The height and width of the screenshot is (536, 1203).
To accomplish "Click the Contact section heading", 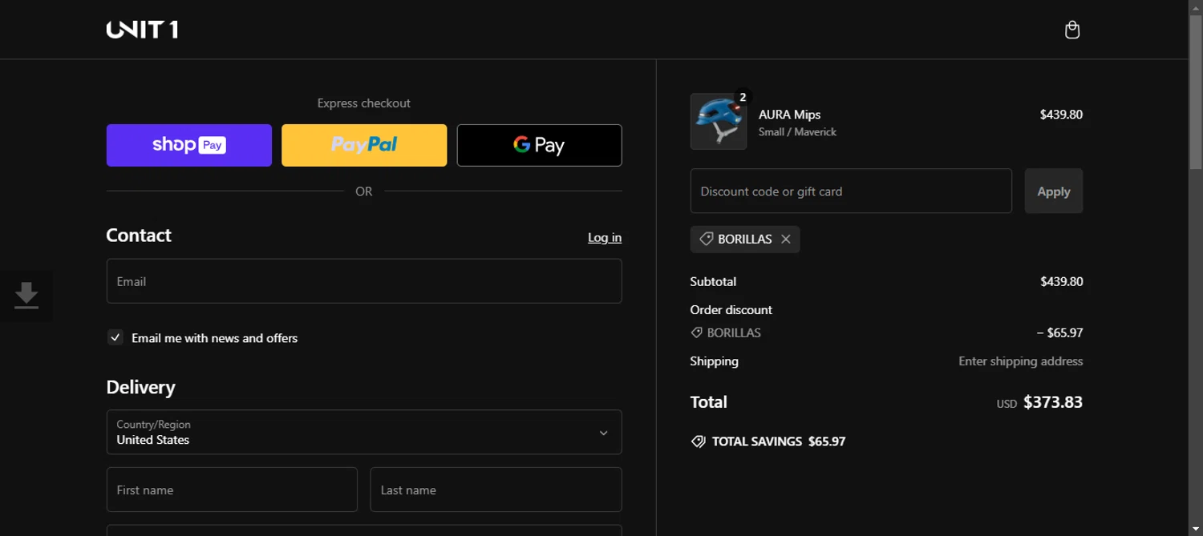I will [139, 236].
